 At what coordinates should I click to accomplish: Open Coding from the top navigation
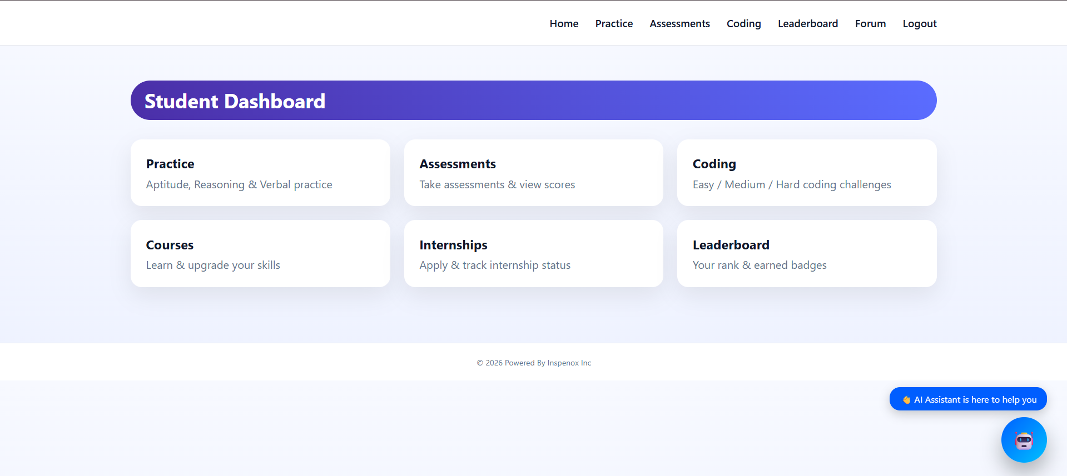pos(743,24)
